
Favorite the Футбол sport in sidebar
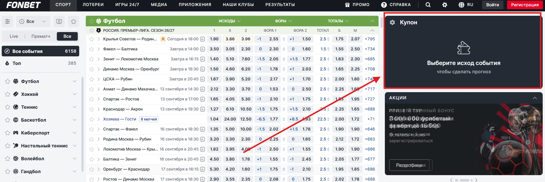tap(7, 81)
